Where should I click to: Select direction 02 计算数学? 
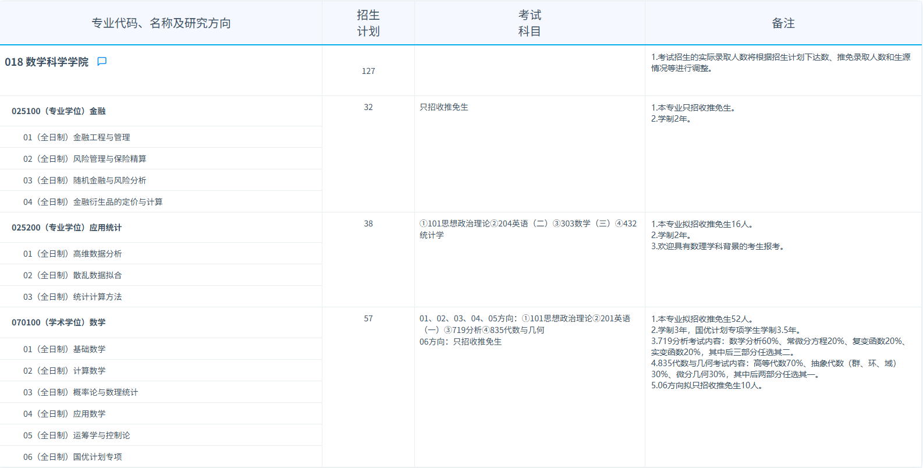(65, 371)
